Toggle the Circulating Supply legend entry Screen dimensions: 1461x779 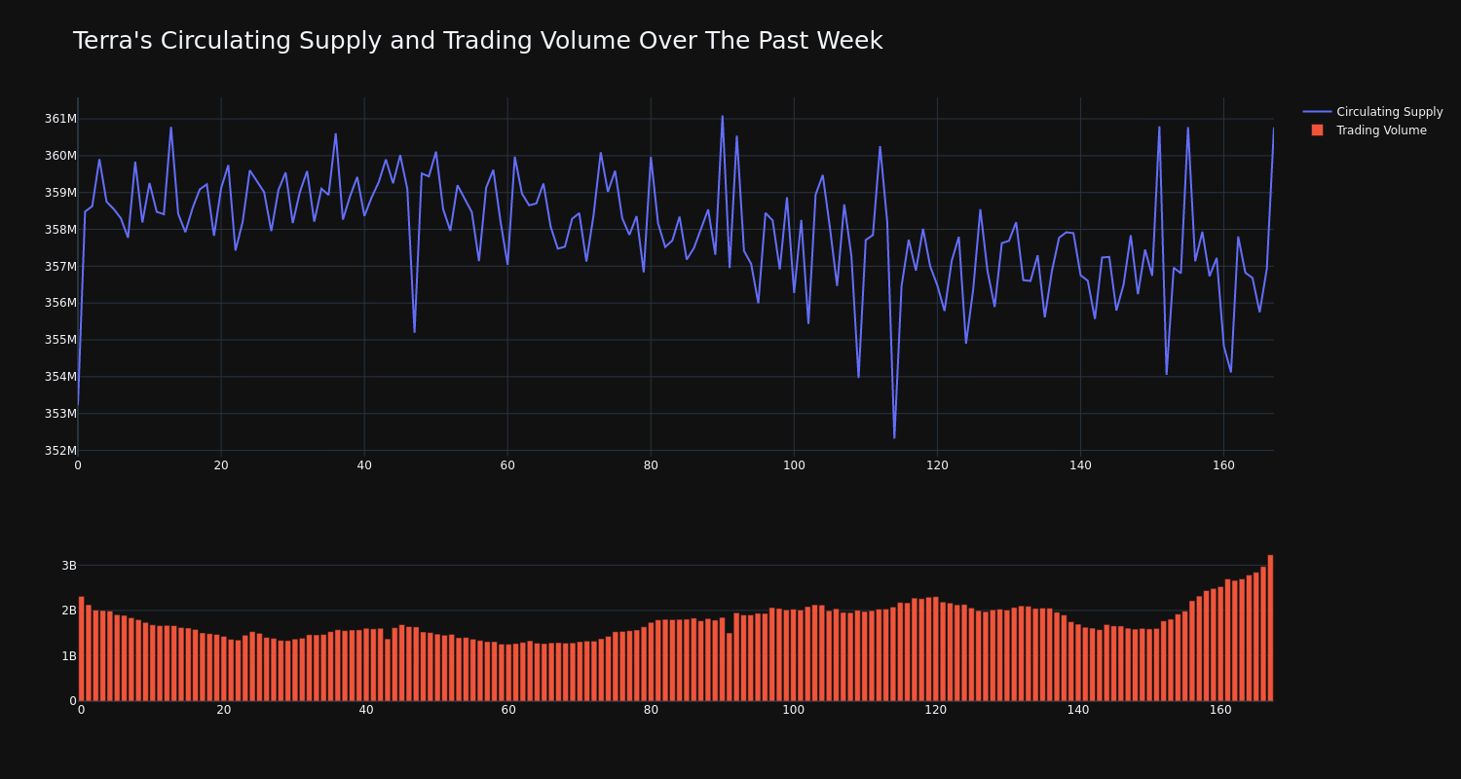tap(1373, 112)
